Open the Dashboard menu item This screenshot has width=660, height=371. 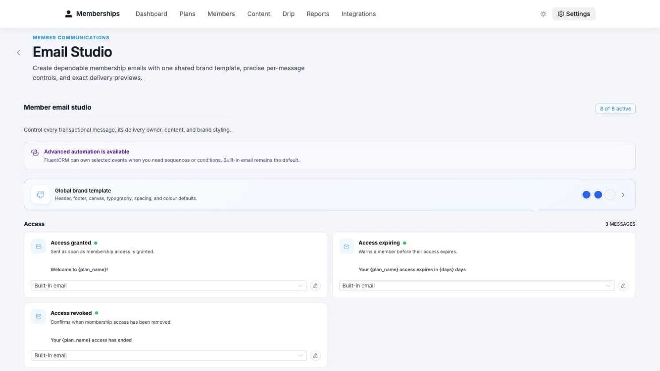click(151, 14)
